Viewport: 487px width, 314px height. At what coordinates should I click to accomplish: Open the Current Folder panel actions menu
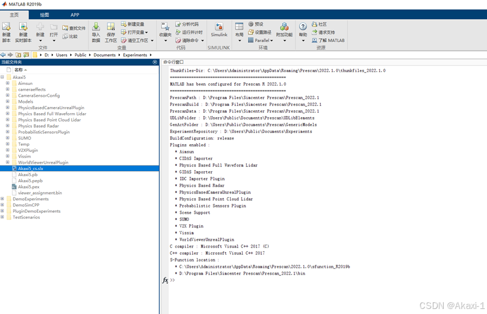click(x=155, y=62)
